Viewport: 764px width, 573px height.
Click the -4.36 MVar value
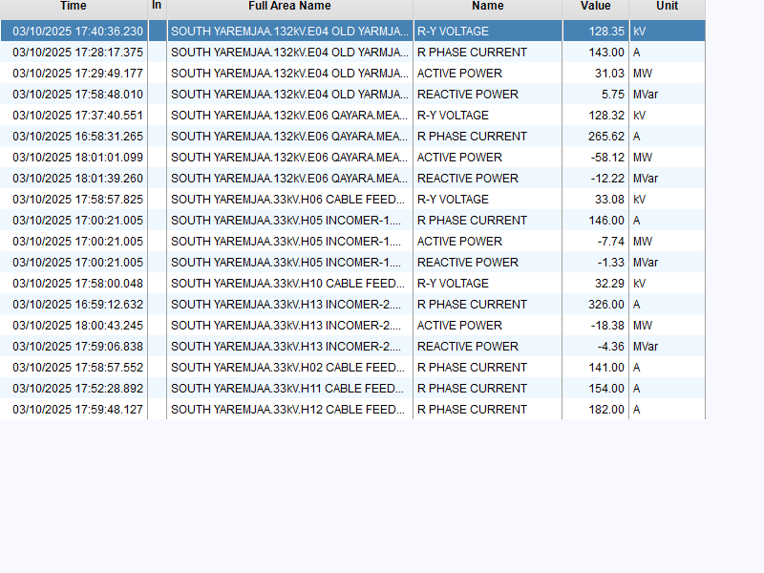click(596, 346)
